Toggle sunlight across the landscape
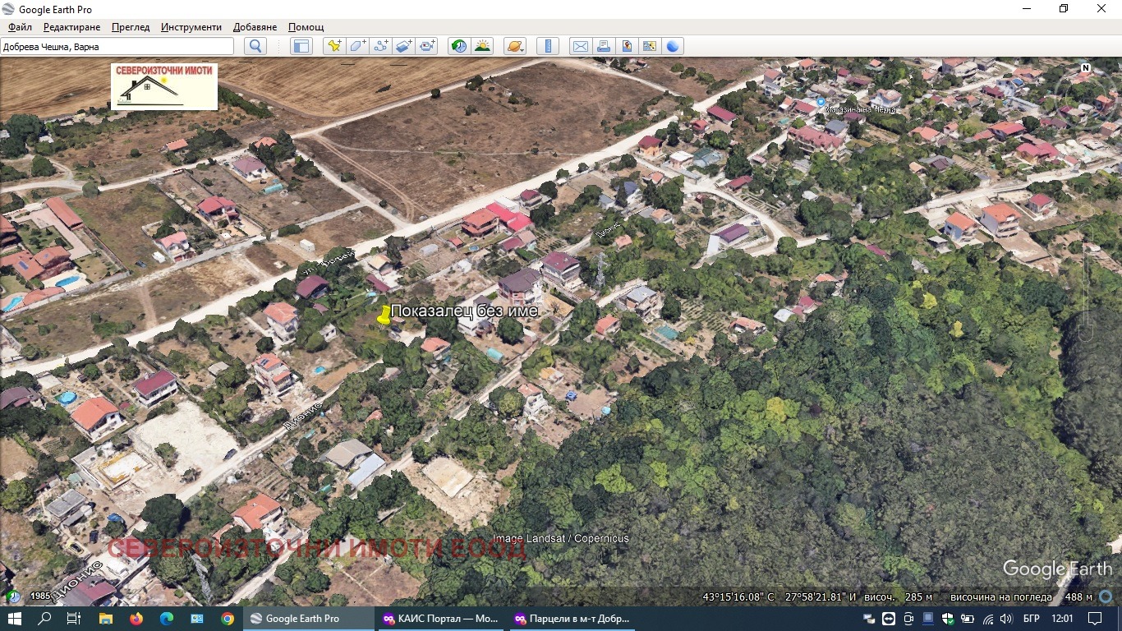 482,46
